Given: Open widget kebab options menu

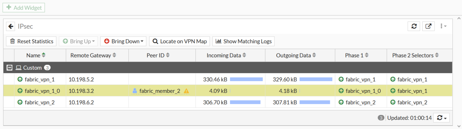Looking at the screenshot, I should (x=443, y=26).
